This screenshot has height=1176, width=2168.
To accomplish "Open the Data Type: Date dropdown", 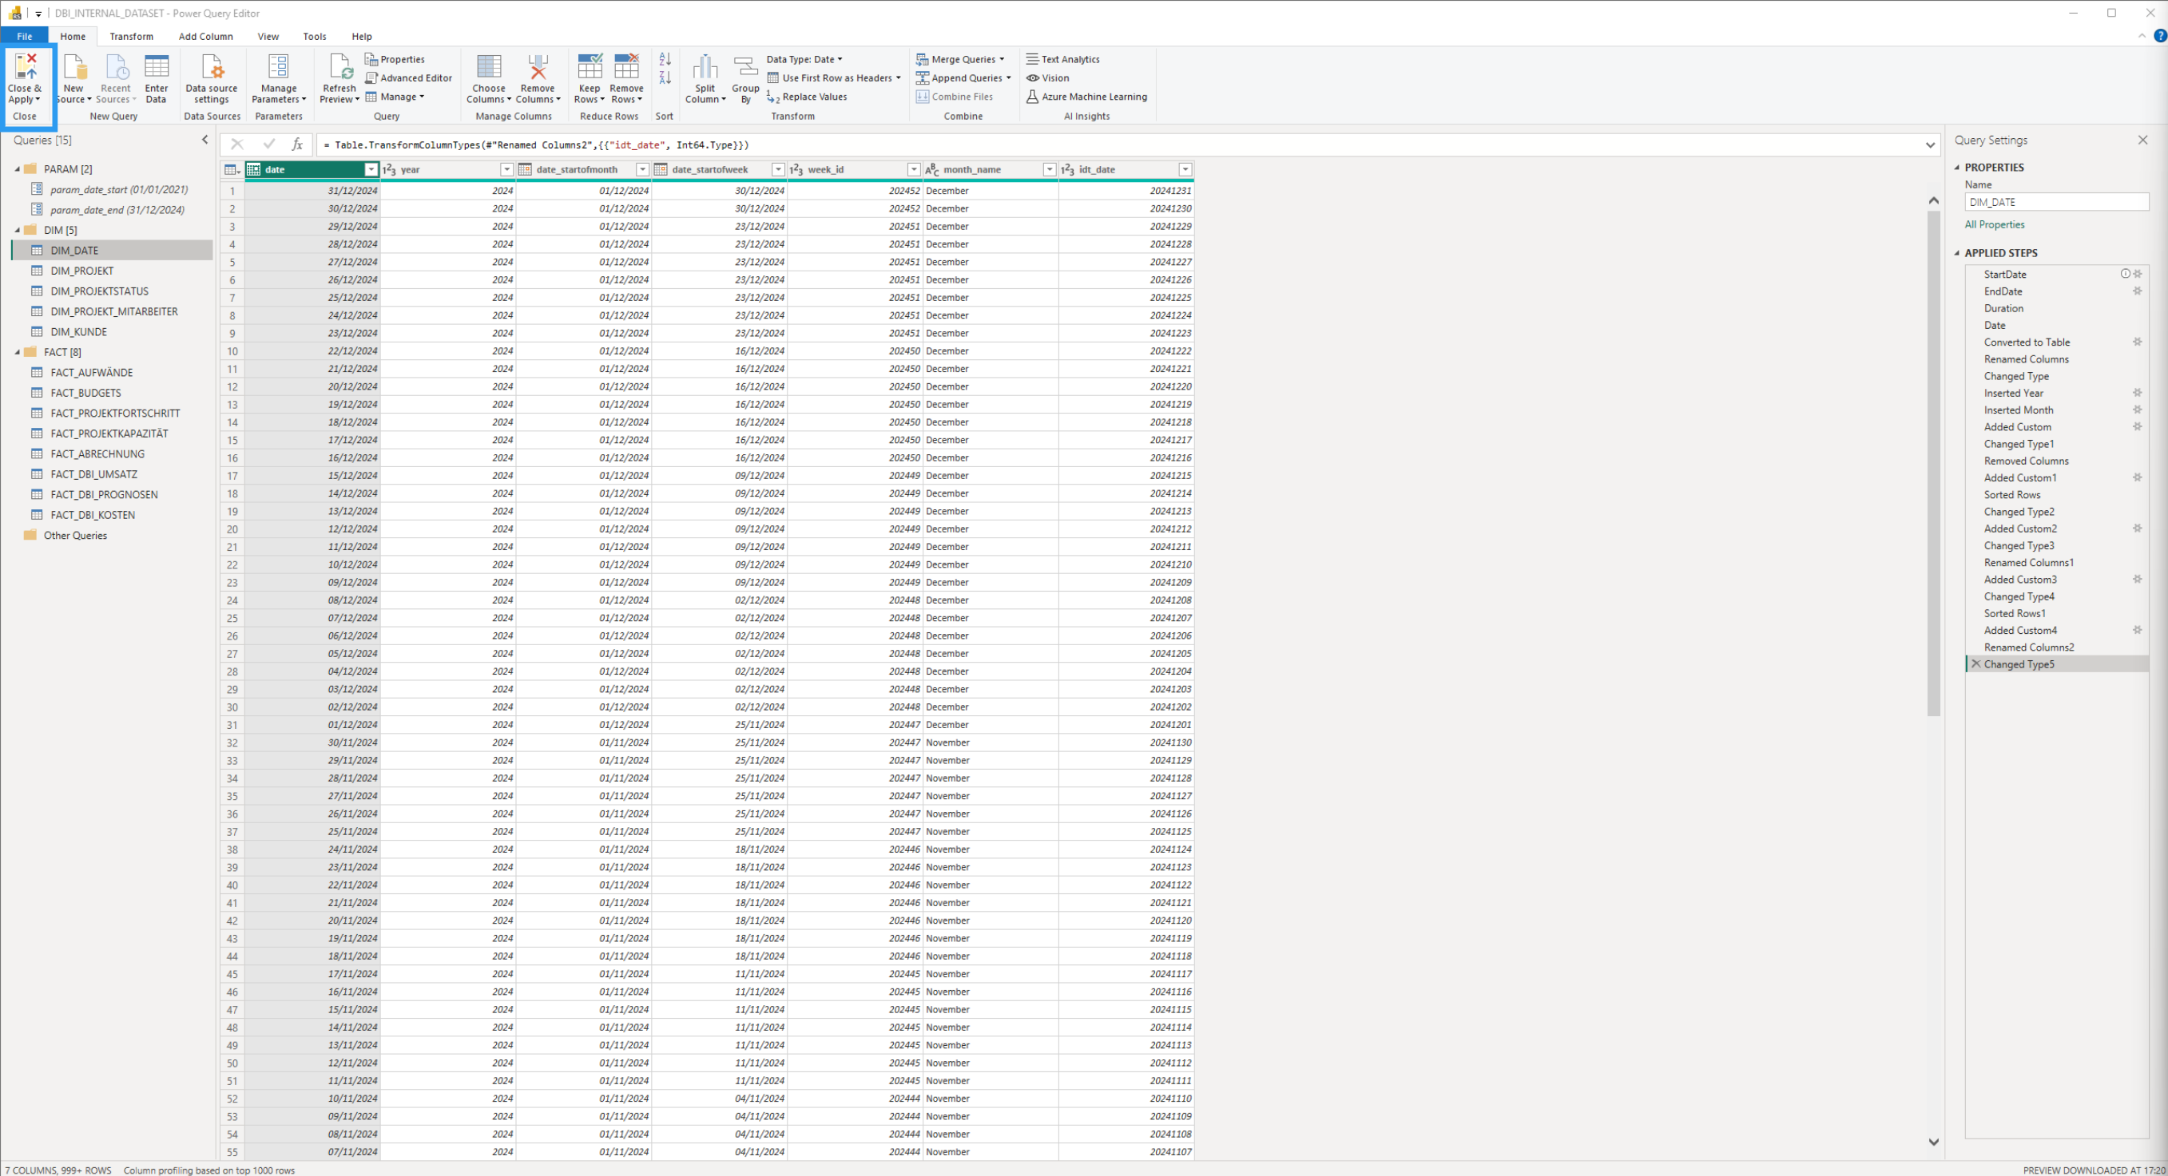I will coord(804,59).
